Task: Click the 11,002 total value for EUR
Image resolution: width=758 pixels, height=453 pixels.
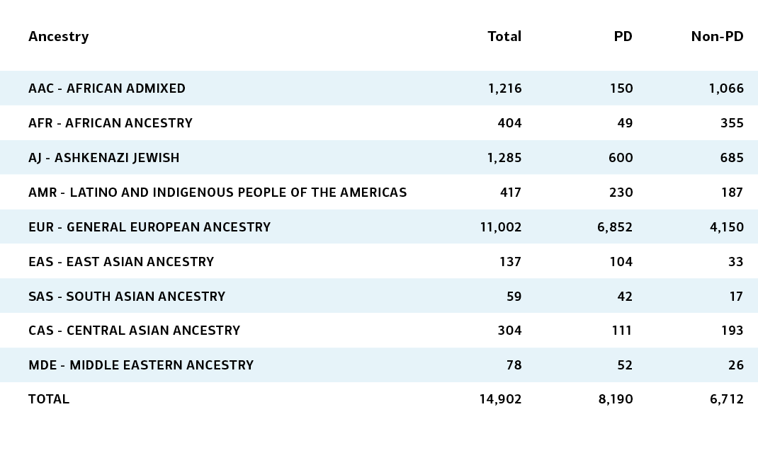Action: (501, 227)
